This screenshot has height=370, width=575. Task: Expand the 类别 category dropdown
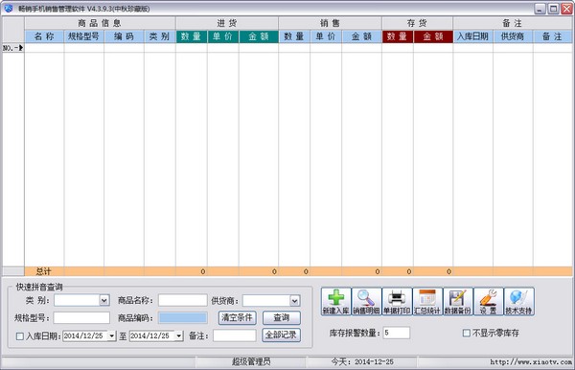pyautogui.click(x=104, y=300)
